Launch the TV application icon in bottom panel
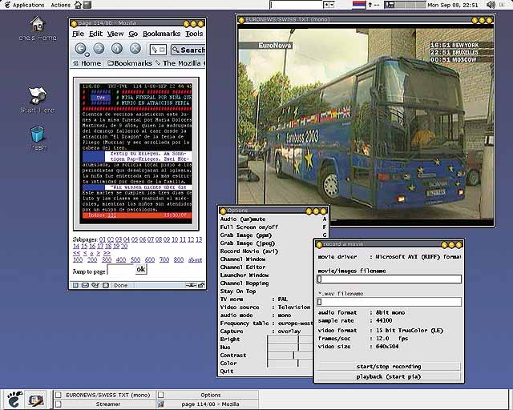 tap(35, 400)
